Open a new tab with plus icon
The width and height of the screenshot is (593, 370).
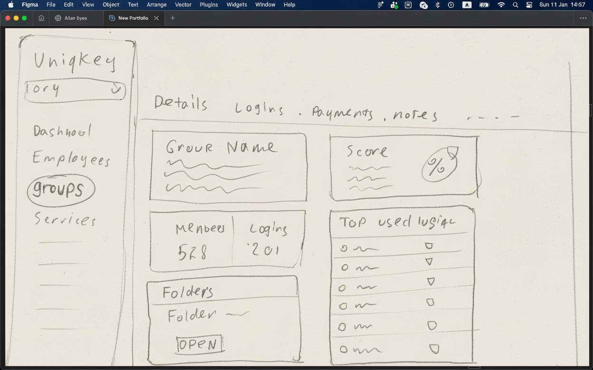(172, 18)
